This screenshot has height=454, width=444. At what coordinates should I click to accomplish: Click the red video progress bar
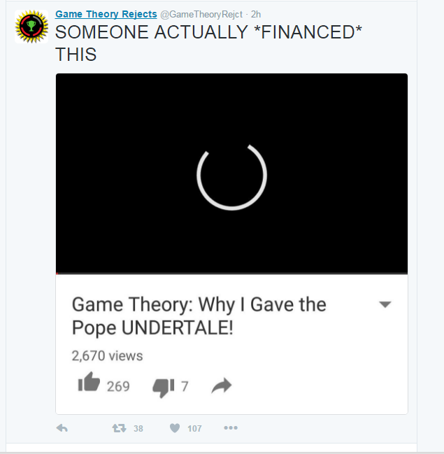(x=231, y=274)
